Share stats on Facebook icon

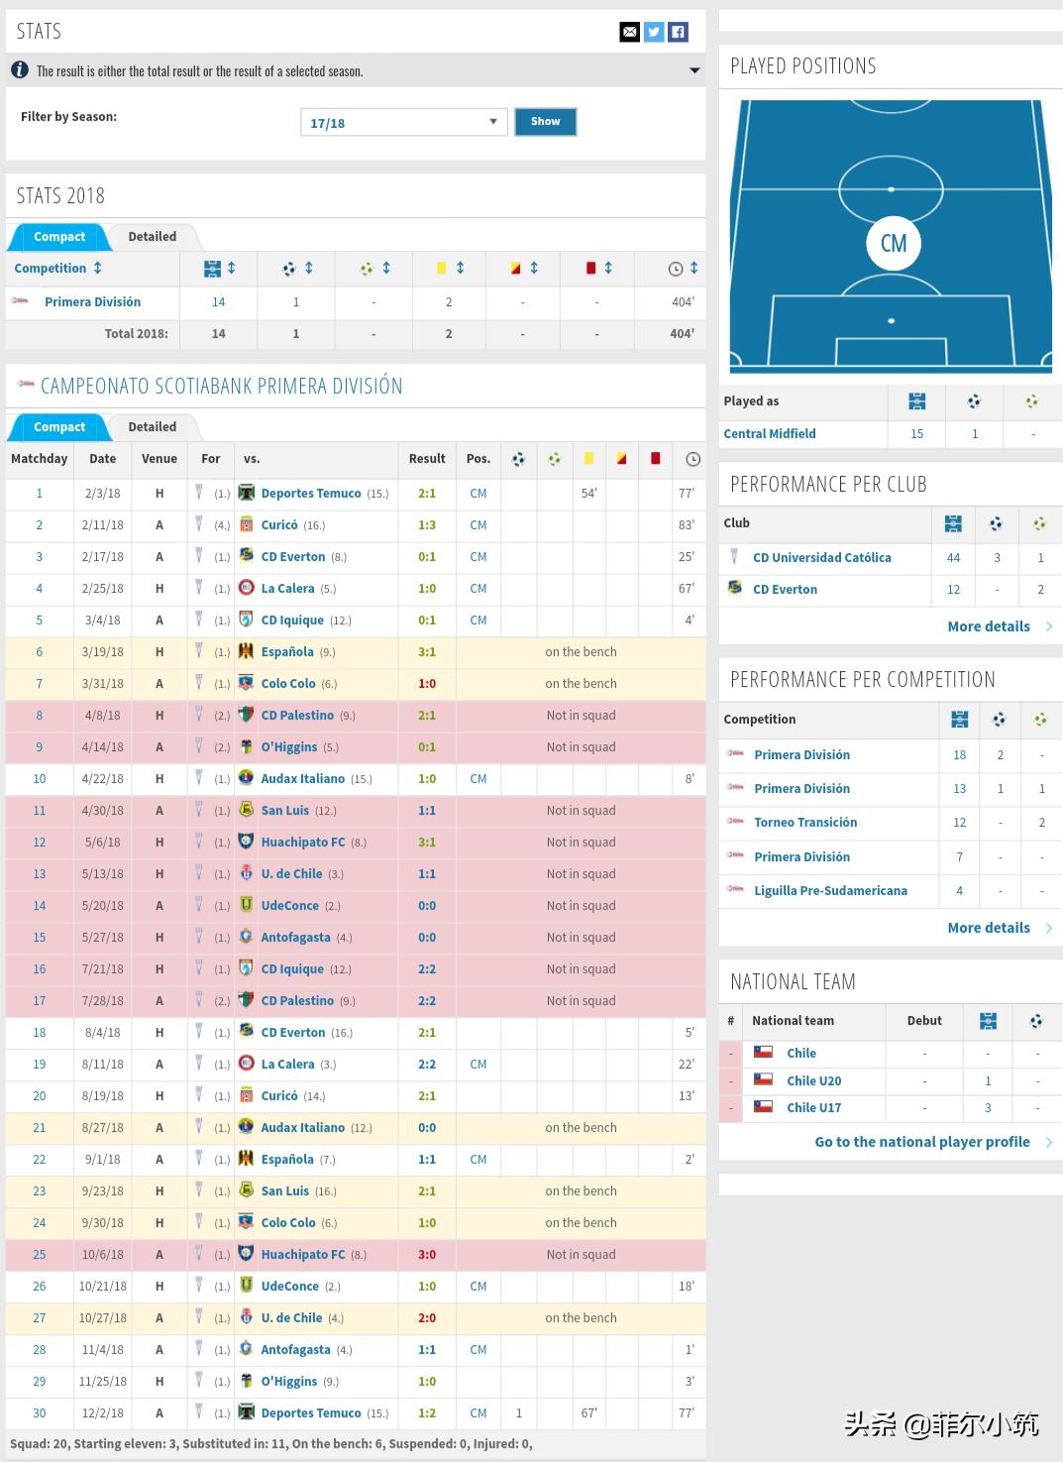click(x=678, y=33)
